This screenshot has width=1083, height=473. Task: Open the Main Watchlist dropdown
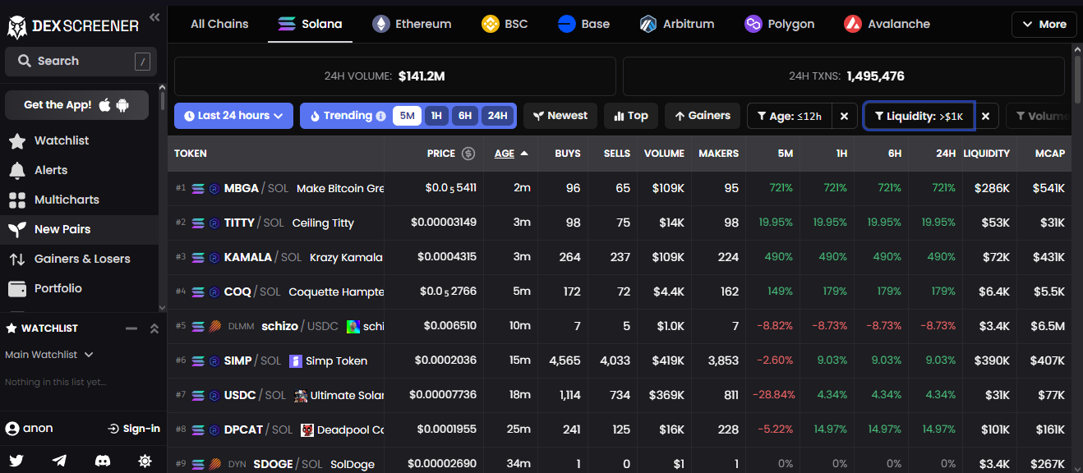click(49, 355)
